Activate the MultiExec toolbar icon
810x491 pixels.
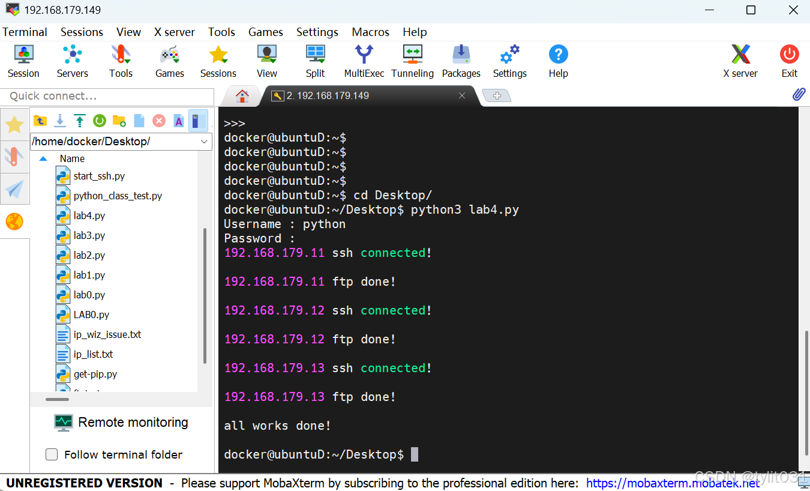(364, 61)
